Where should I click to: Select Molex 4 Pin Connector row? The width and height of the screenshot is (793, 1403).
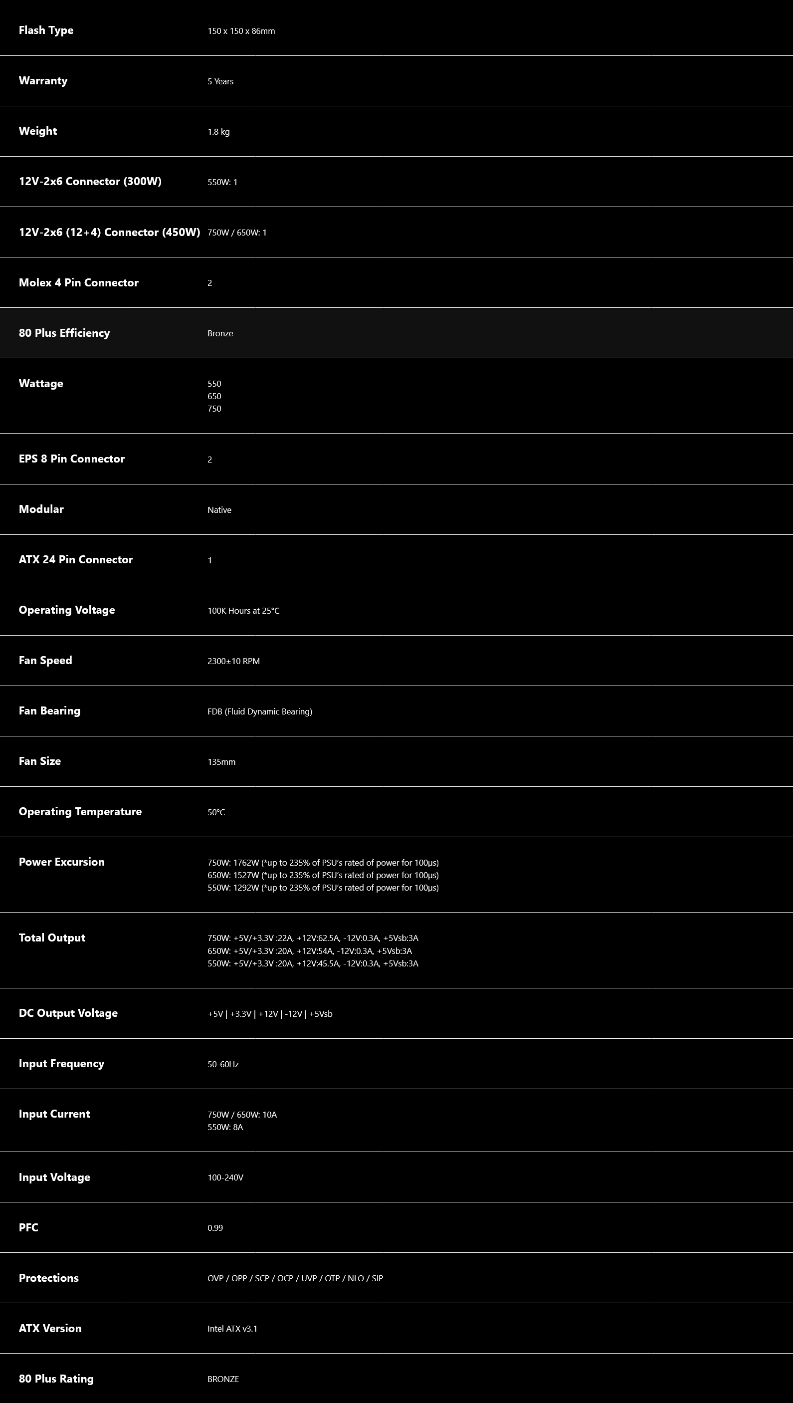(396, 282)
